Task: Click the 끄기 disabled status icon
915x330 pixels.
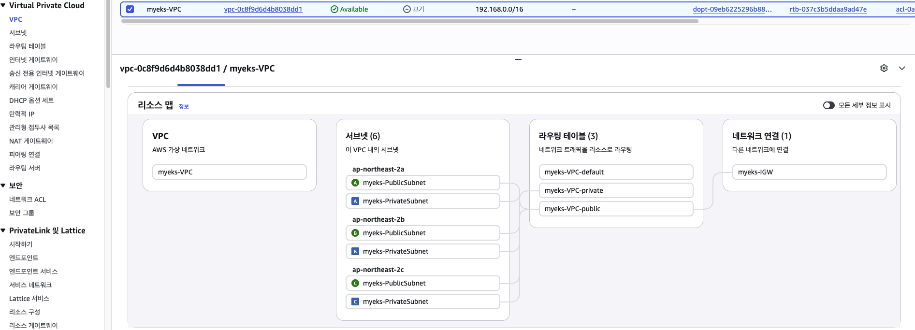Action: [407, 9]
